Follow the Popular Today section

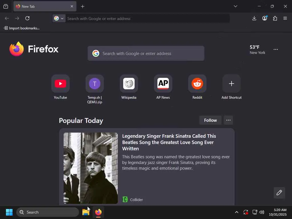(210, 120)
